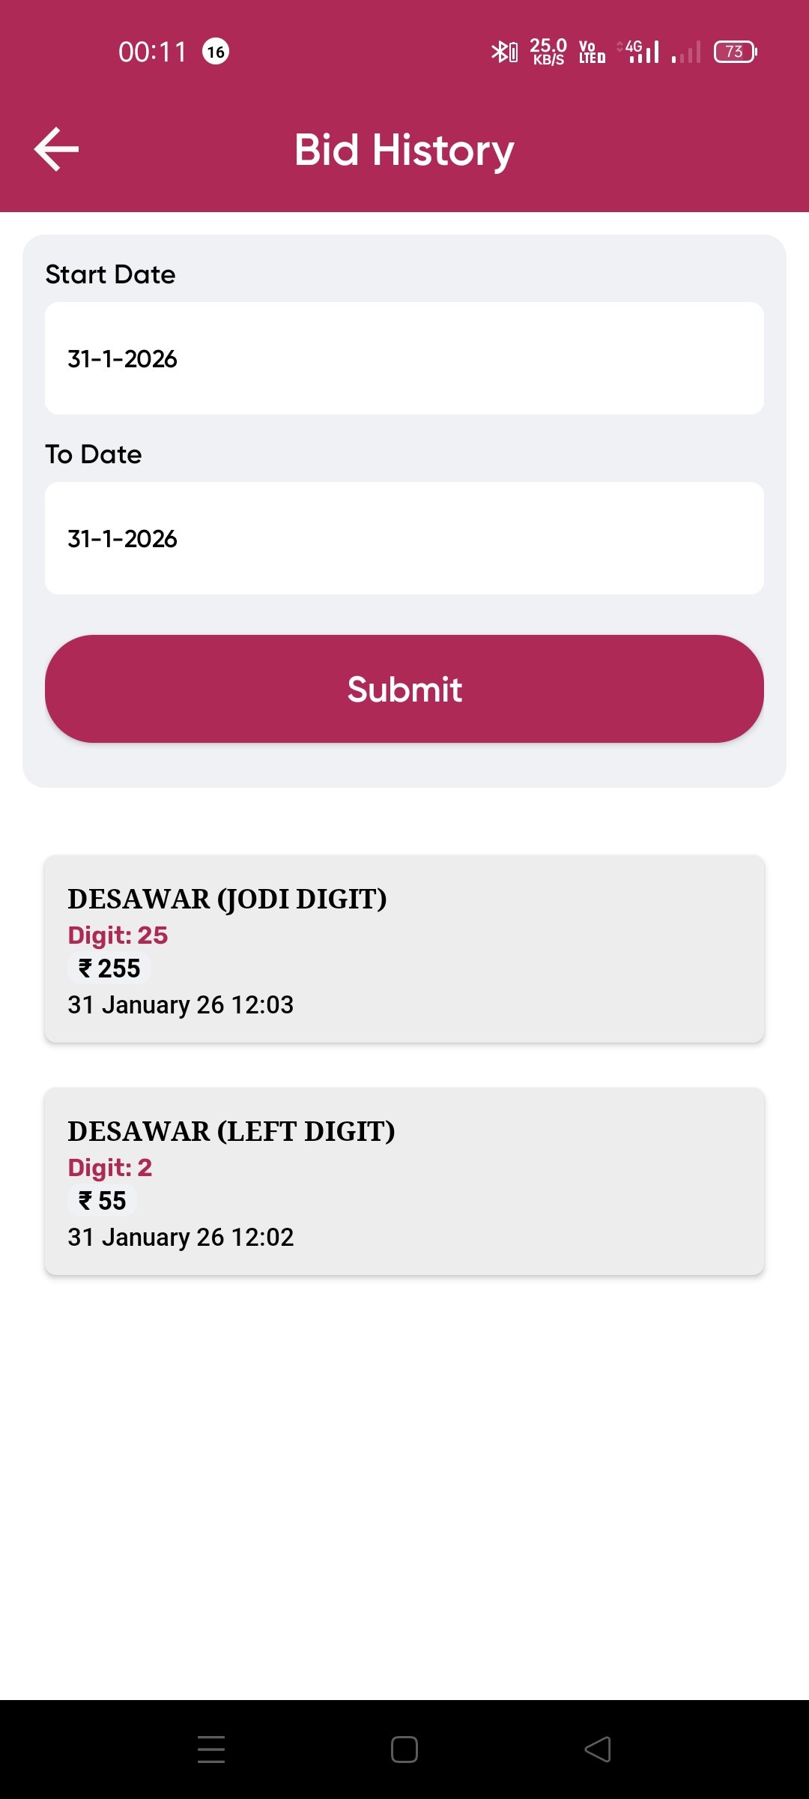Open the Start Date picker field
The width and height of the screenshot is (809, 1799).
[x=404, y=358]
